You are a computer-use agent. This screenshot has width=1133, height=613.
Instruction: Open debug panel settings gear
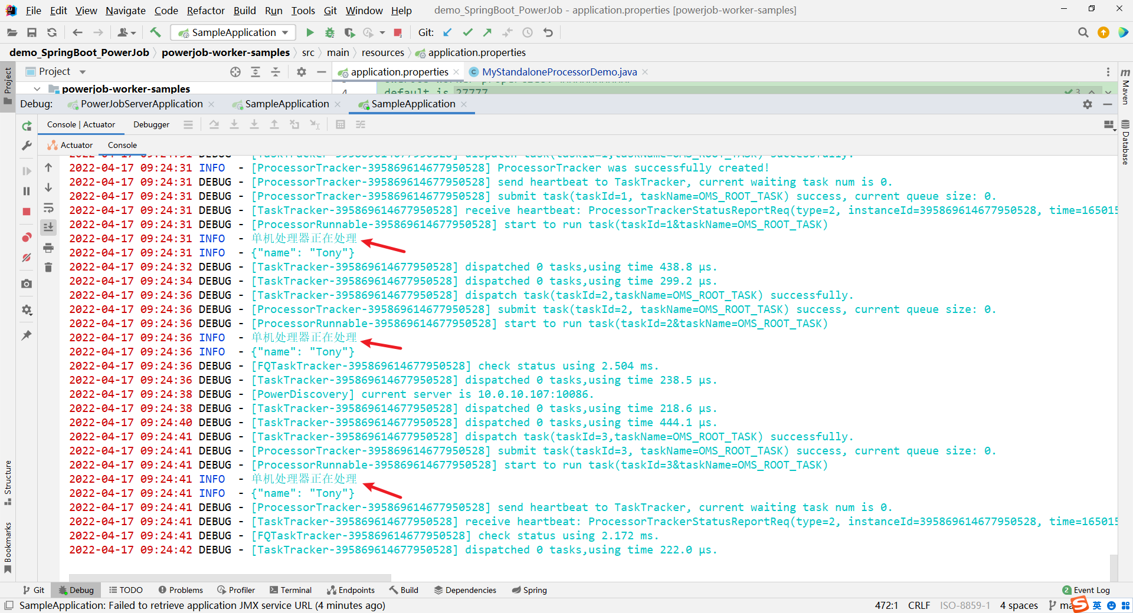coord(1088,104)
